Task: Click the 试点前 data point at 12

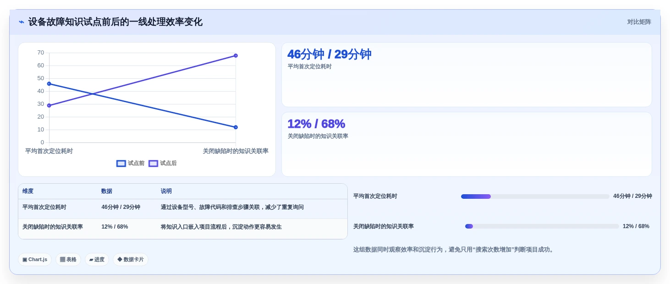Action: tap(236, 127)
